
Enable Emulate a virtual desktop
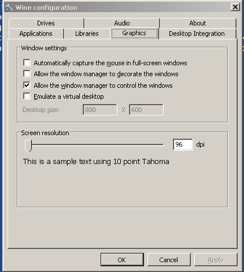[27, 96]
